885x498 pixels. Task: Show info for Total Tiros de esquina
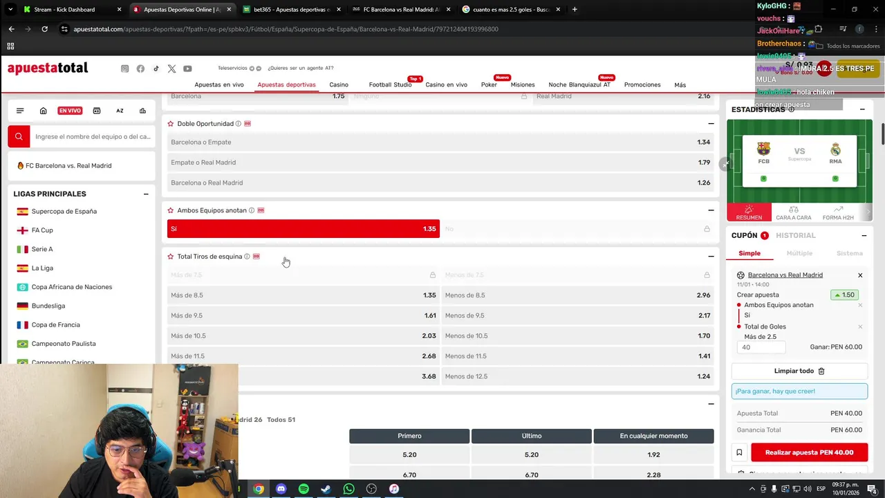coord(247,257)
